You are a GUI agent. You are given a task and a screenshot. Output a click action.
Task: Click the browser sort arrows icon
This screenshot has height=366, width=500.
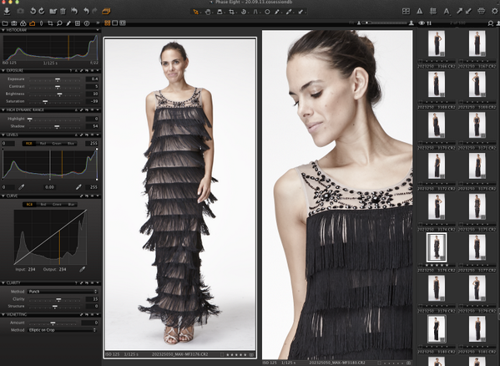[429, 23]
